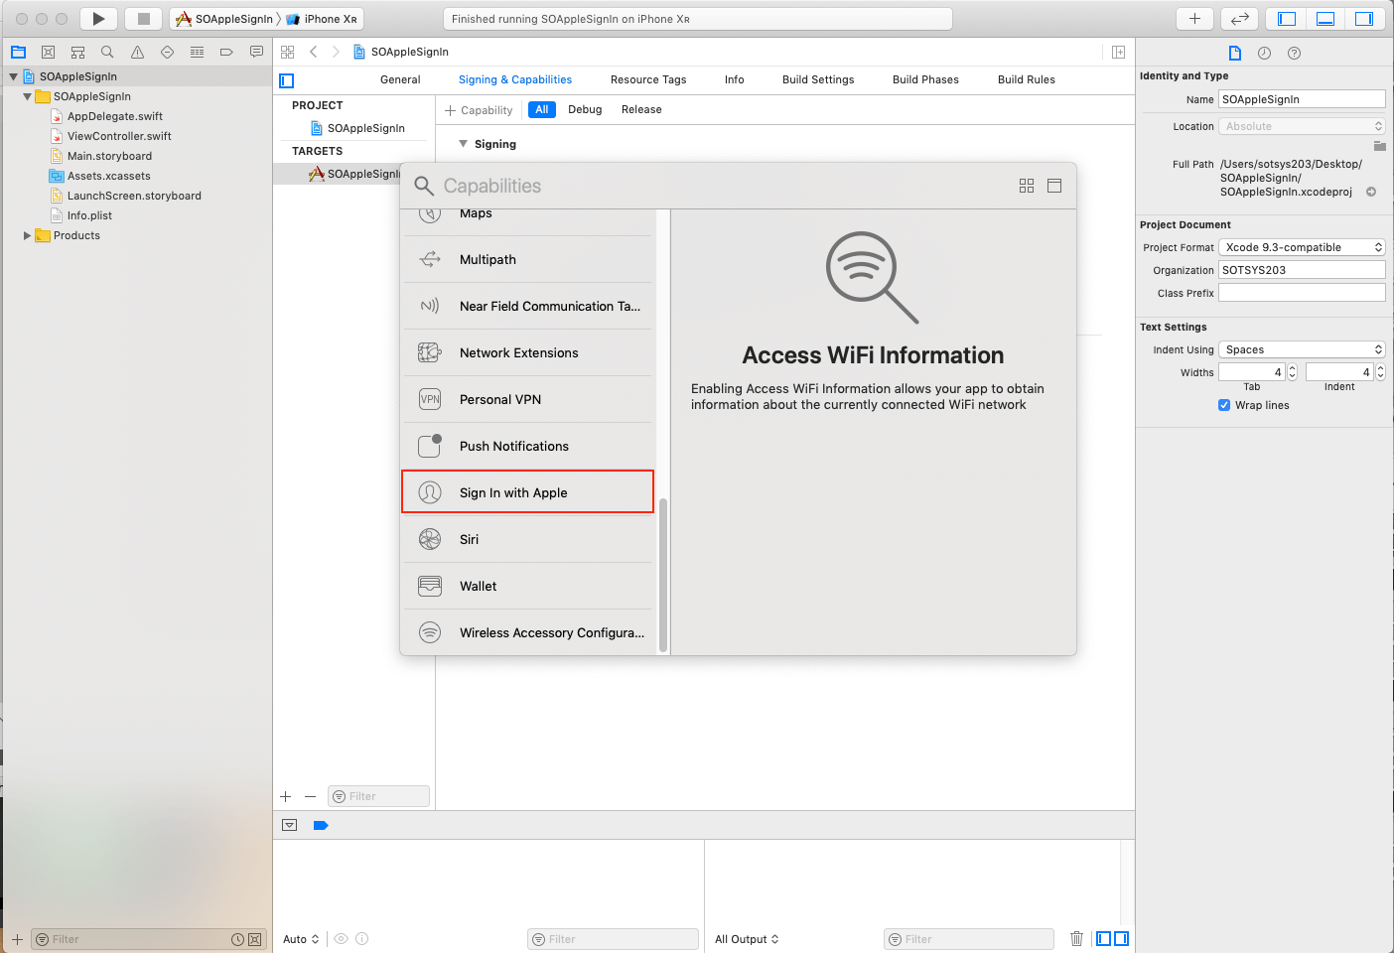Open the Resource Tags tab
1394x953 pixels.
648,79
